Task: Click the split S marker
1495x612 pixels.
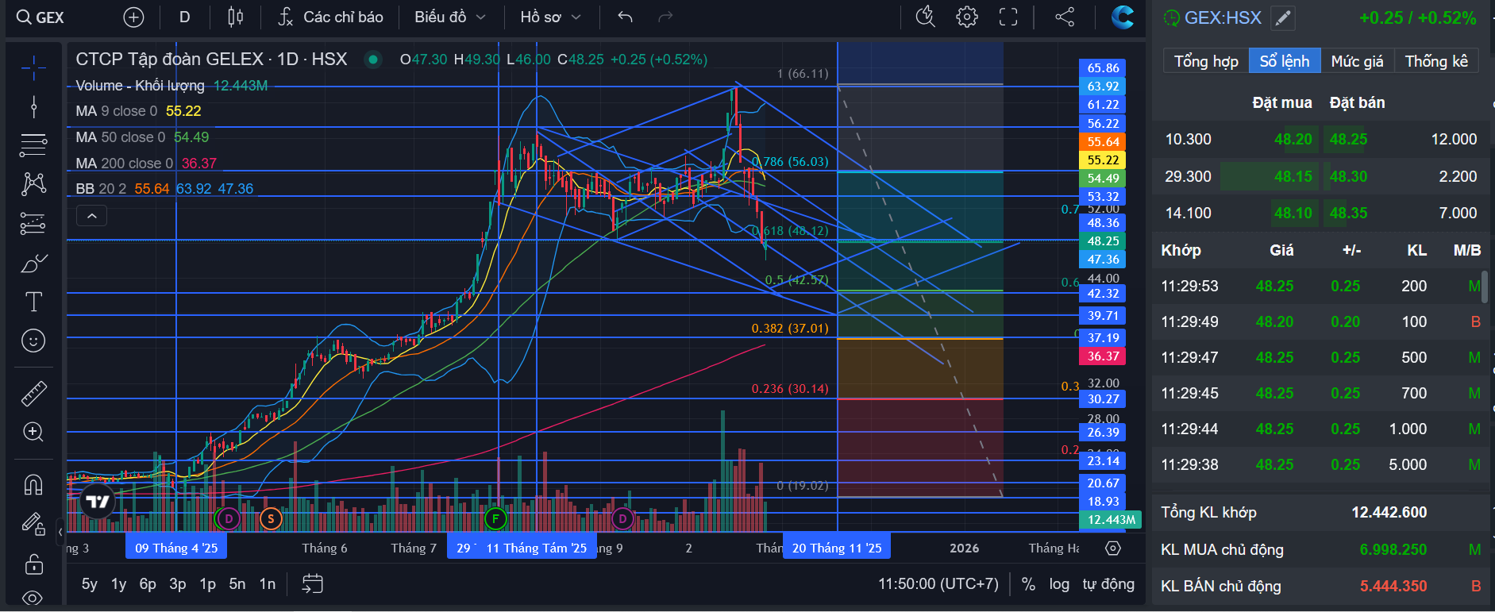Action: [271, 519]
